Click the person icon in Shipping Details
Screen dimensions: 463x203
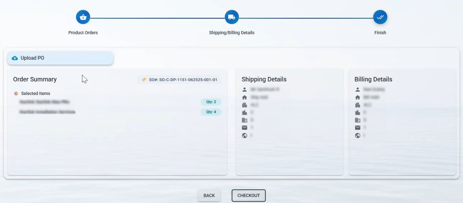click(245, 89)
